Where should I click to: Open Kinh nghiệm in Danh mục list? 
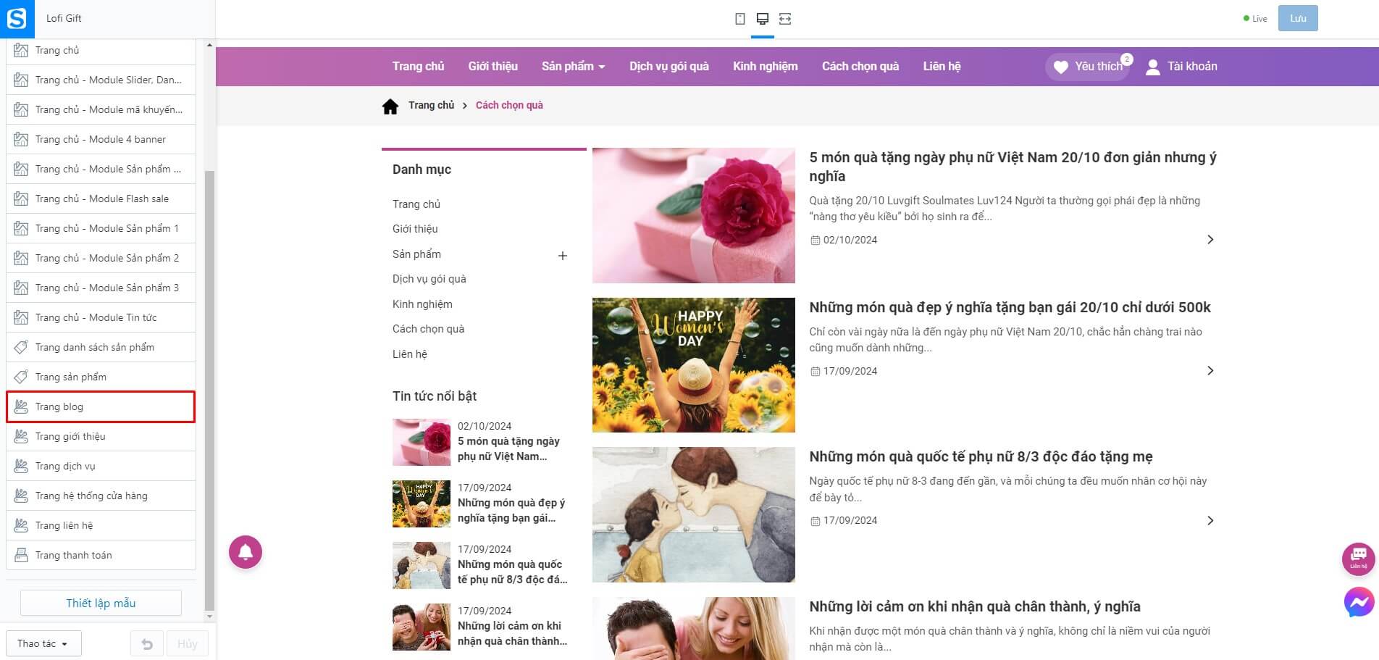tap(422, 304)
